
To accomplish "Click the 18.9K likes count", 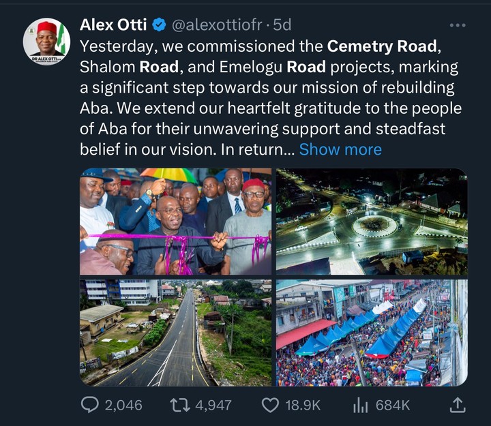I will tap(303, 405).
